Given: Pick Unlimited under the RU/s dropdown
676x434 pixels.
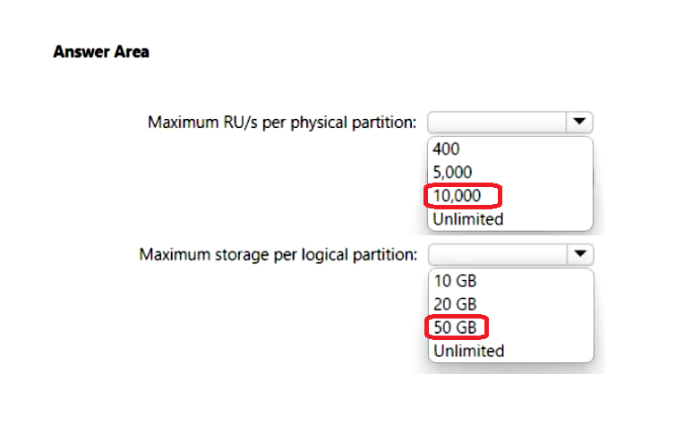Looking at the screenshot, I should coord(467,219).
